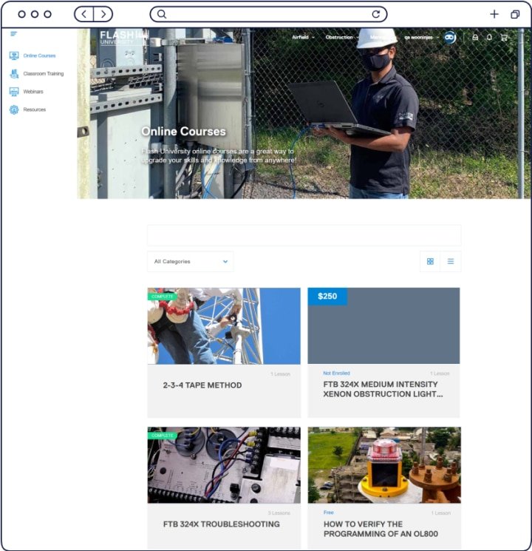Open How to Verify OL800 programming course

381,529
